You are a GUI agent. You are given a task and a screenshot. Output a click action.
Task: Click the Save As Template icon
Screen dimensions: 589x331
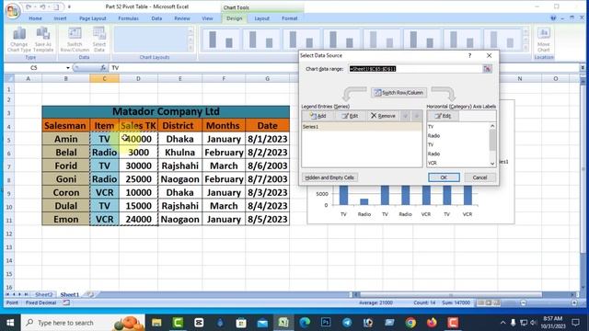[x=43, y=40]
